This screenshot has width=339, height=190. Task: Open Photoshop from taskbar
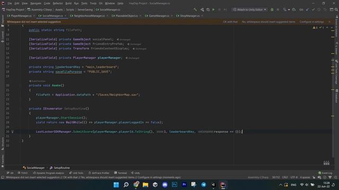[x=174, y=185]
